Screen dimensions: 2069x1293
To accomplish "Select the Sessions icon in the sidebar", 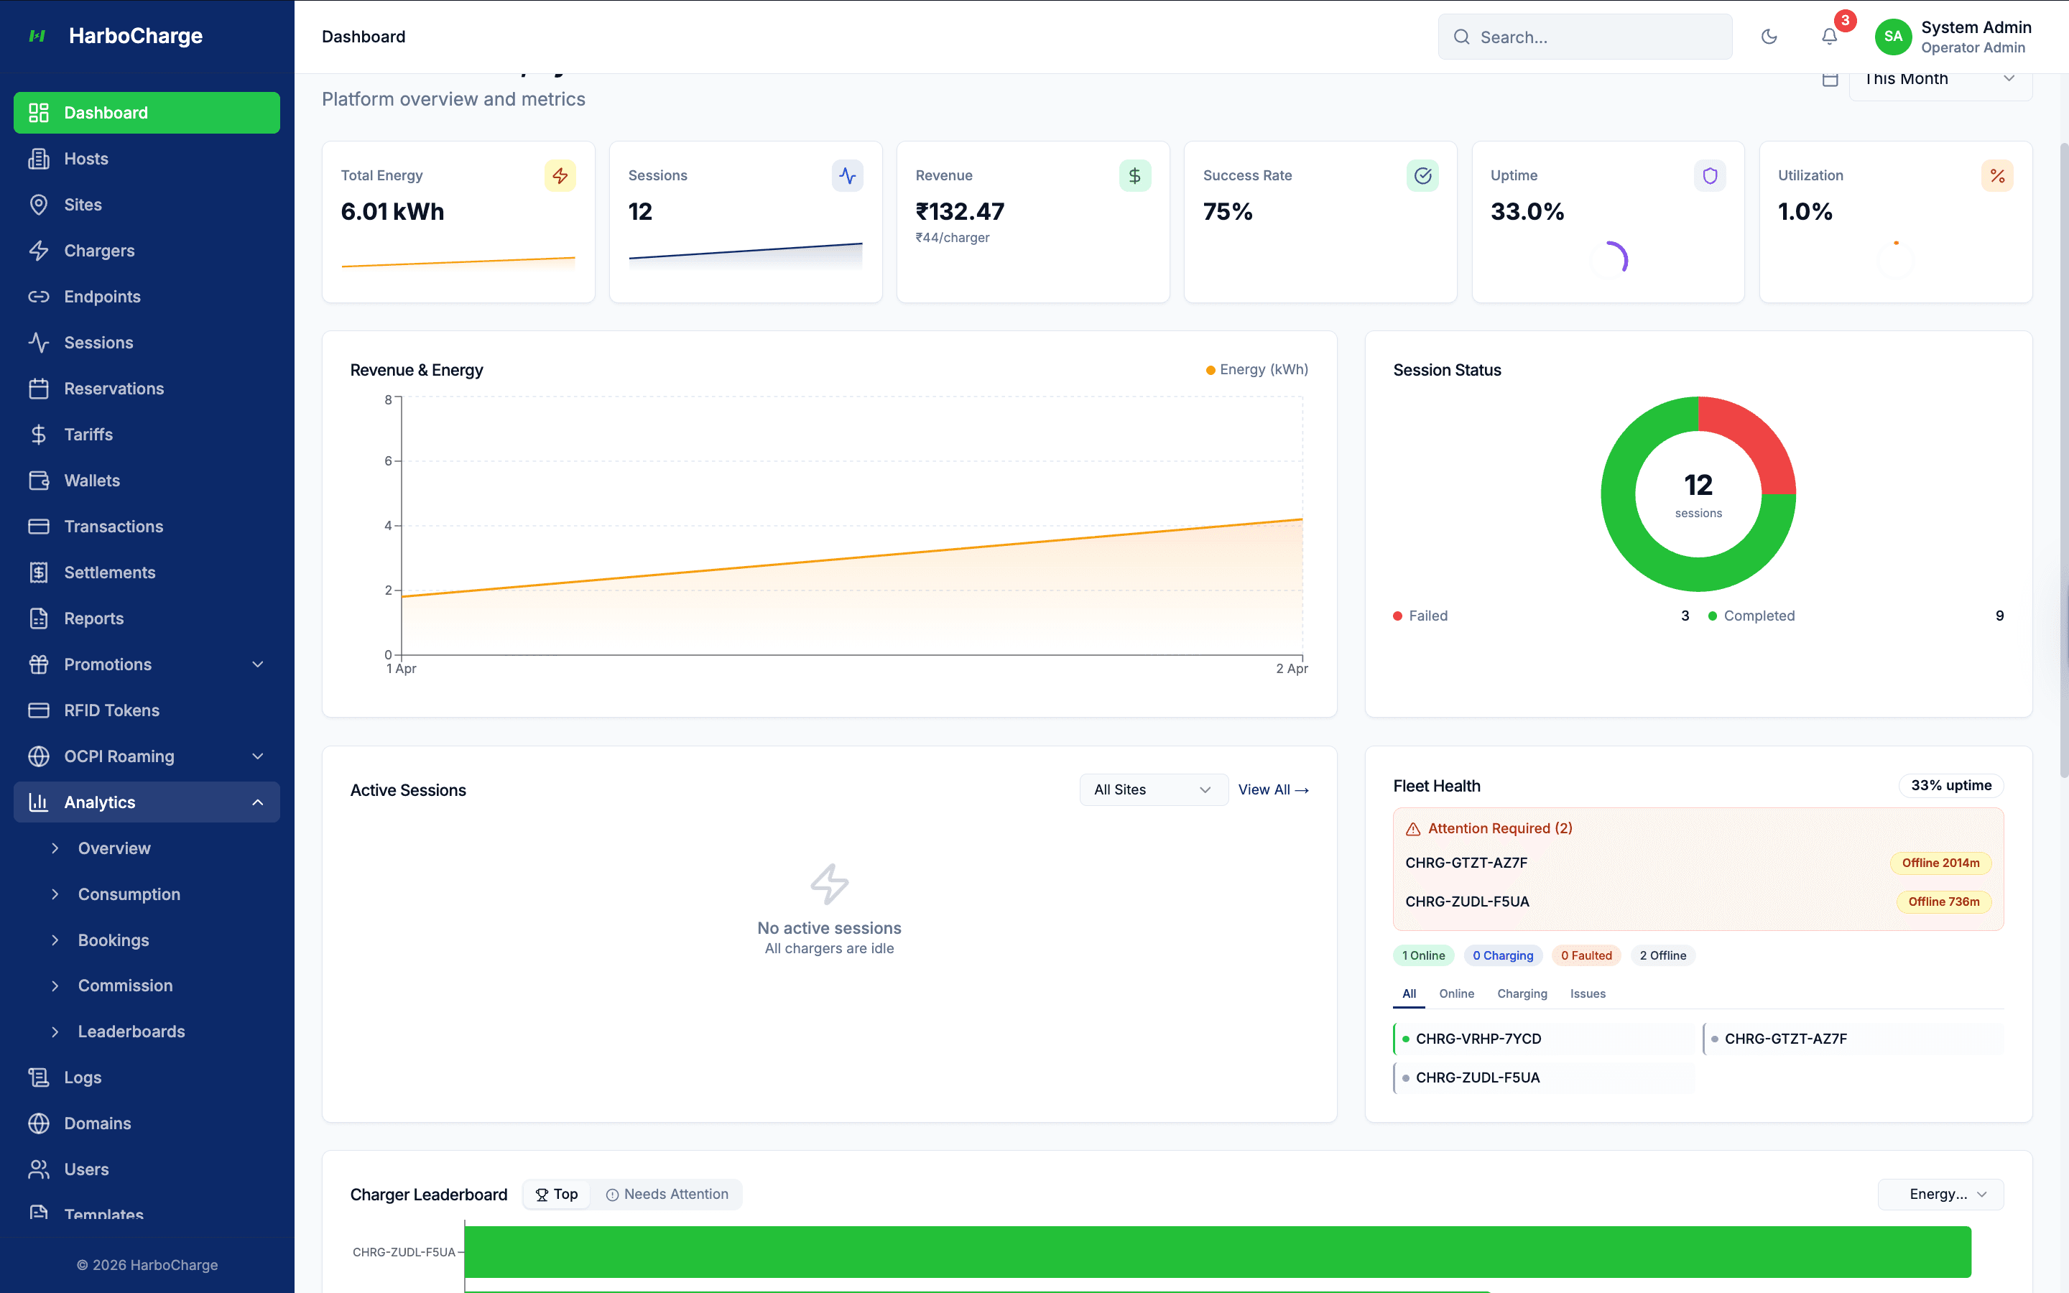I will point(40,342).
